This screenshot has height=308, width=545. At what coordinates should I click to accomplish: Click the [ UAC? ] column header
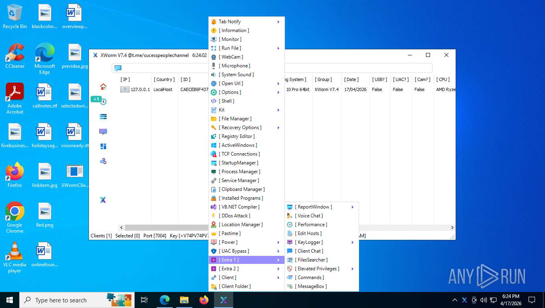[x=401, y=79]
